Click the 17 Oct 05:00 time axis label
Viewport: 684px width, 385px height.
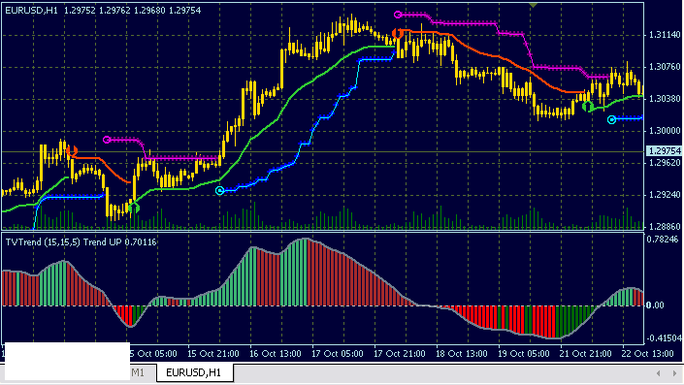coord(338,354)
